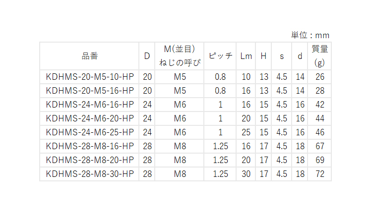Select mass value 67 cell
The image size is (372, 223).
[x=320, y=146]
